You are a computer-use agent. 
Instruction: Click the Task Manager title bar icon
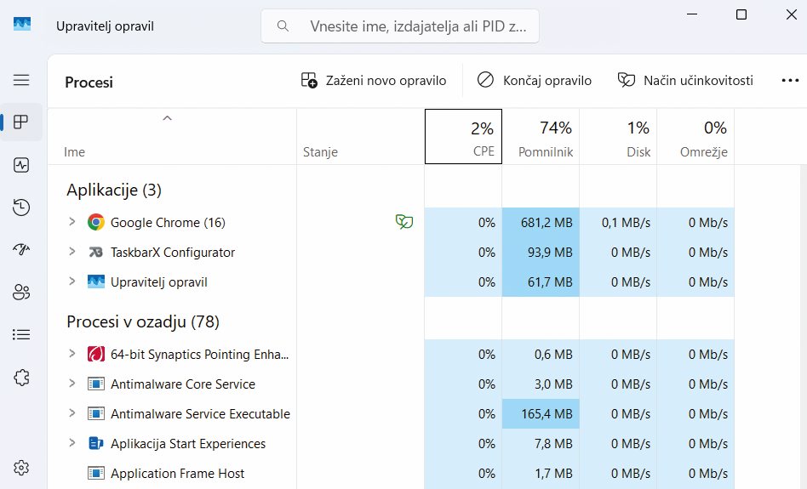pos(22,24)
